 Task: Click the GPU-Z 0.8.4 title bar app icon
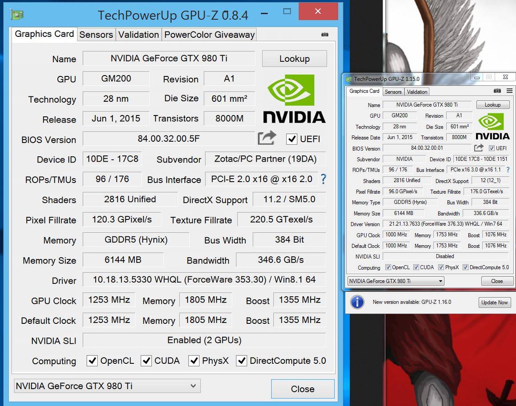coord(17,15)
